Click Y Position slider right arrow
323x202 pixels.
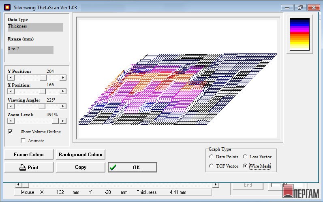pos(63,77)
